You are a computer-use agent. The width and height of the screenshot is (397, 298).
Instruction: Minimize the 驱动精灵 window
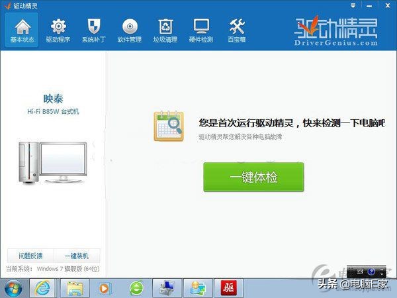pyautogui.click(x=369, y=6)
